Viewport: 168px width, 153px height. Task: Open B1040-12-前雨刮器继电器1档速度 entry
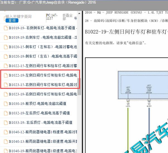pos(43,132)
